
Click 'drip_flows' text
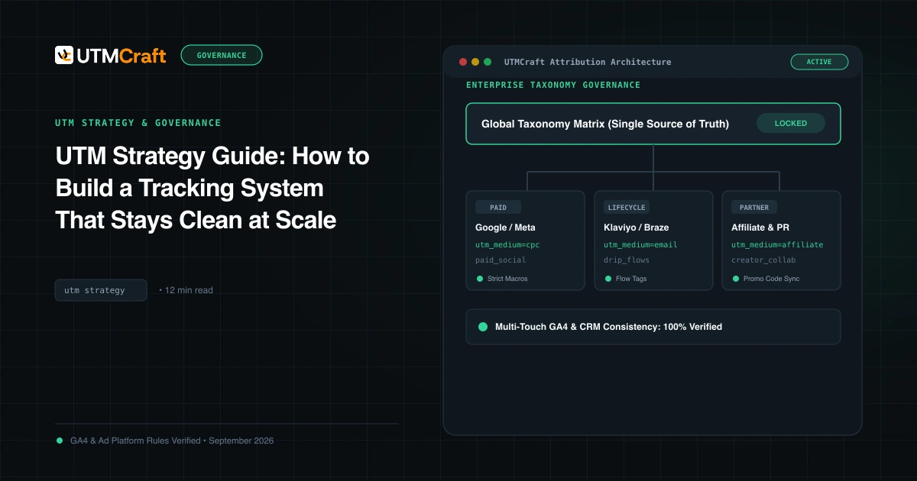[x=627, y=260]
